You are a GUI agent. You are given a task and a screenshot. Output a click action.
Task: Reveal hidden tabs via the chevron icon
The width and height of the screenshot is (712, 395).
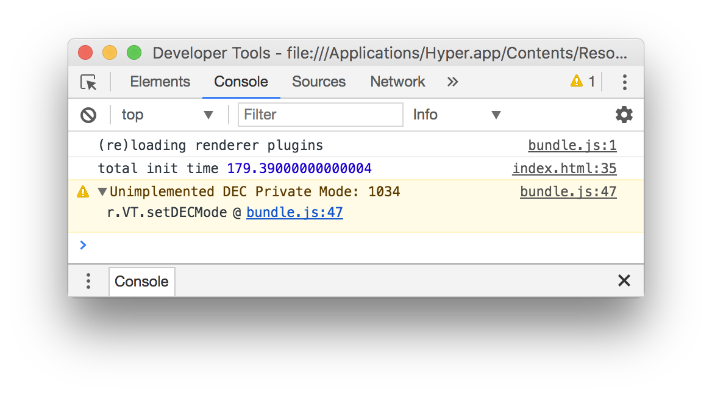tap(452, 82)
